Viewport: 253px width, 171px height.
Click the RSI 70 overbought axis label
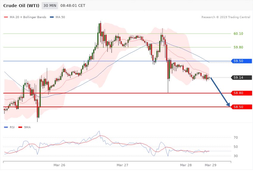(235, 138)
